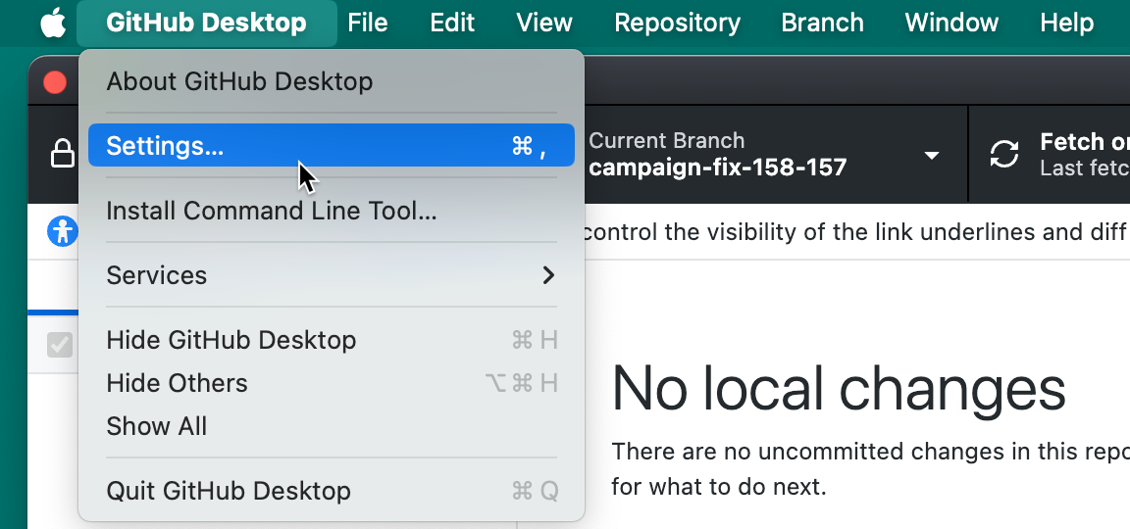Open the View menu
Viewport: 1130px width, 529px height.
coord(544,24)
